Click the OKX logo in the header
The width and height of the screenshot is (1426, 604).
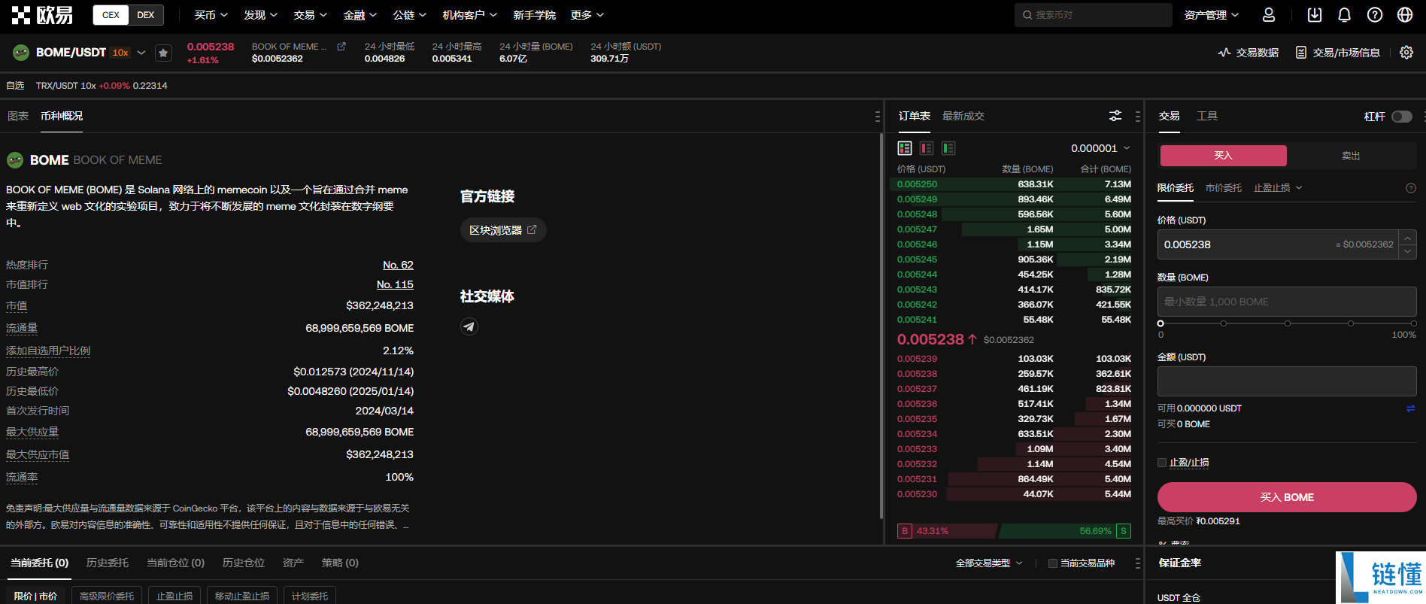point(43,15)
